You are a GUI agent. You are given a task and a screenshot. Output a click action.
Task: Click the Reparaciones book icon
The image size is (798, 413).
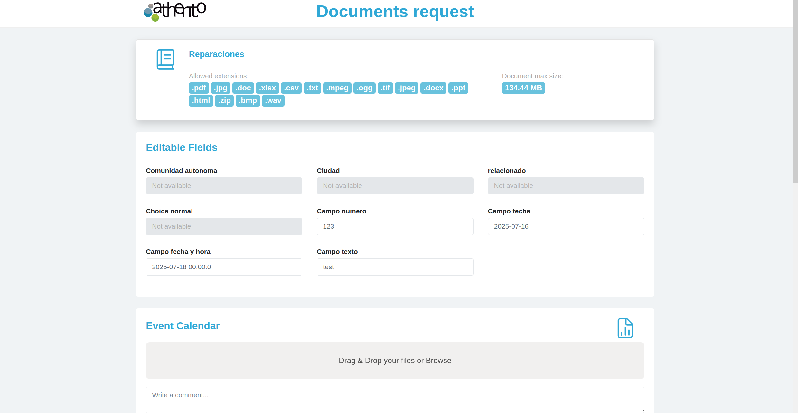(x=165, y=59)
